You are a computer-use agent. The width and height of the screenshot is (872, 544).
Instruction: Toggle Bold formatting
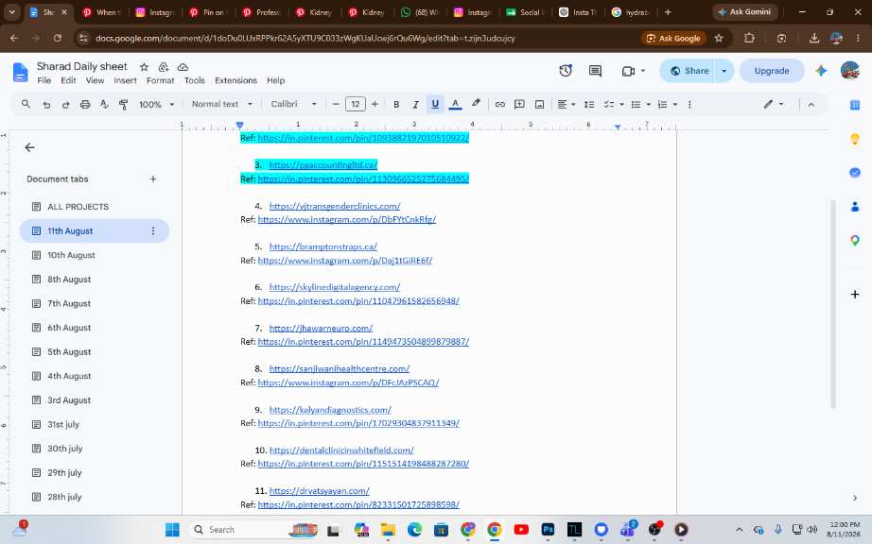coord(396,104)
